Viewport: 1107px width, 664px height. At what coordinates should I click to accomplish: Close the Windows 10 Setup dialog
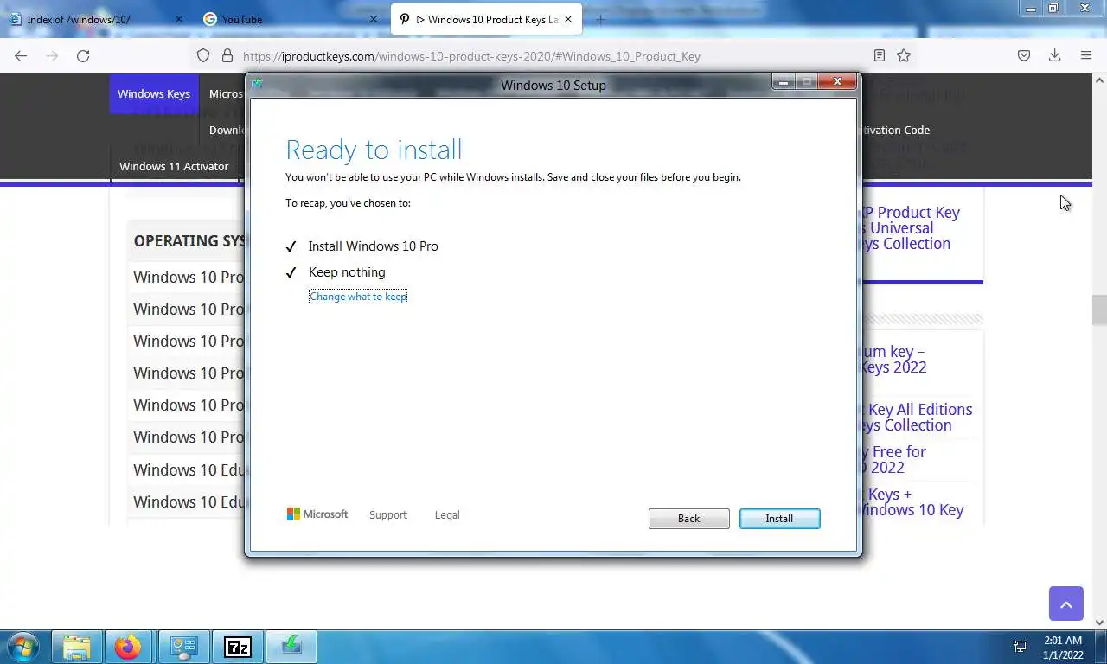pos(837,82)
